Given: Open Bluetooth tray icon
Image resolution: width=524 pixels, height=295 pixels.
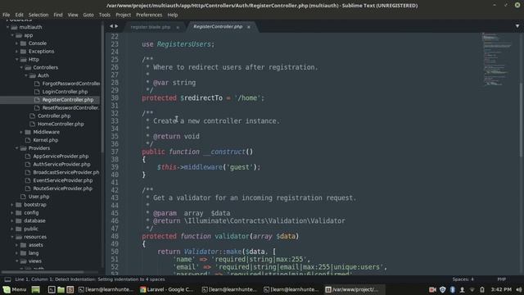Looking at the screenshot, I should point(453,289).
